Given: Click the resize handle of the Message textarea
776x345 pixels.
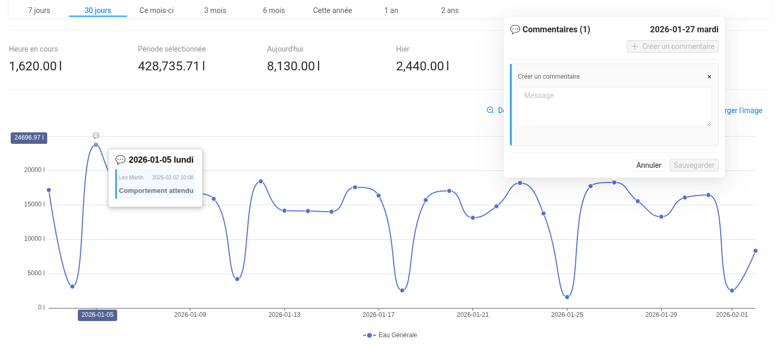Looking at the screenshot, I should 709,124.
